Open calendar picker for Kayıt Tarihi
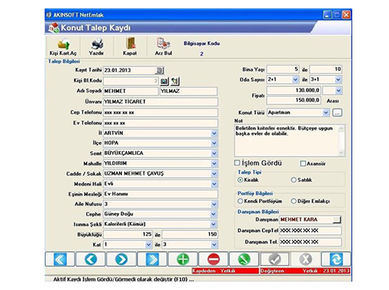Viewport: 389px width, 290px height. tap(159, 70)
